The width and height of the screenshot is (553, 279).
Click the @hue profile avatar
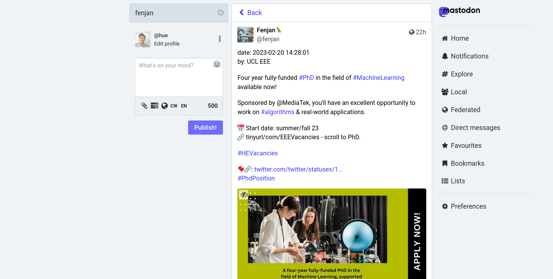(143, 39)
